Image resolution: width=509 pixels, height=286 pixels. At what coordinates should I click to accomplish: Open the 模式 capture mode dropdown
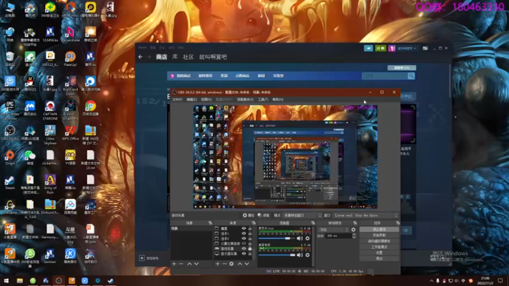click(x=302, y=215)
